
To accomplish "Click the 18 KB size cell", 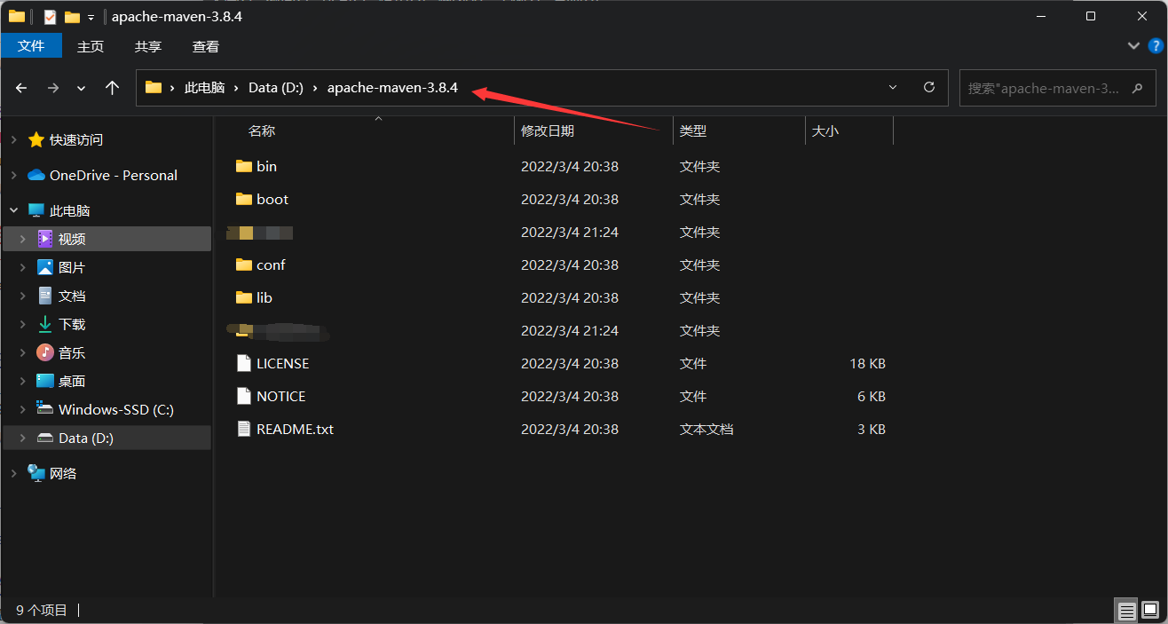I will click(867, 363).
